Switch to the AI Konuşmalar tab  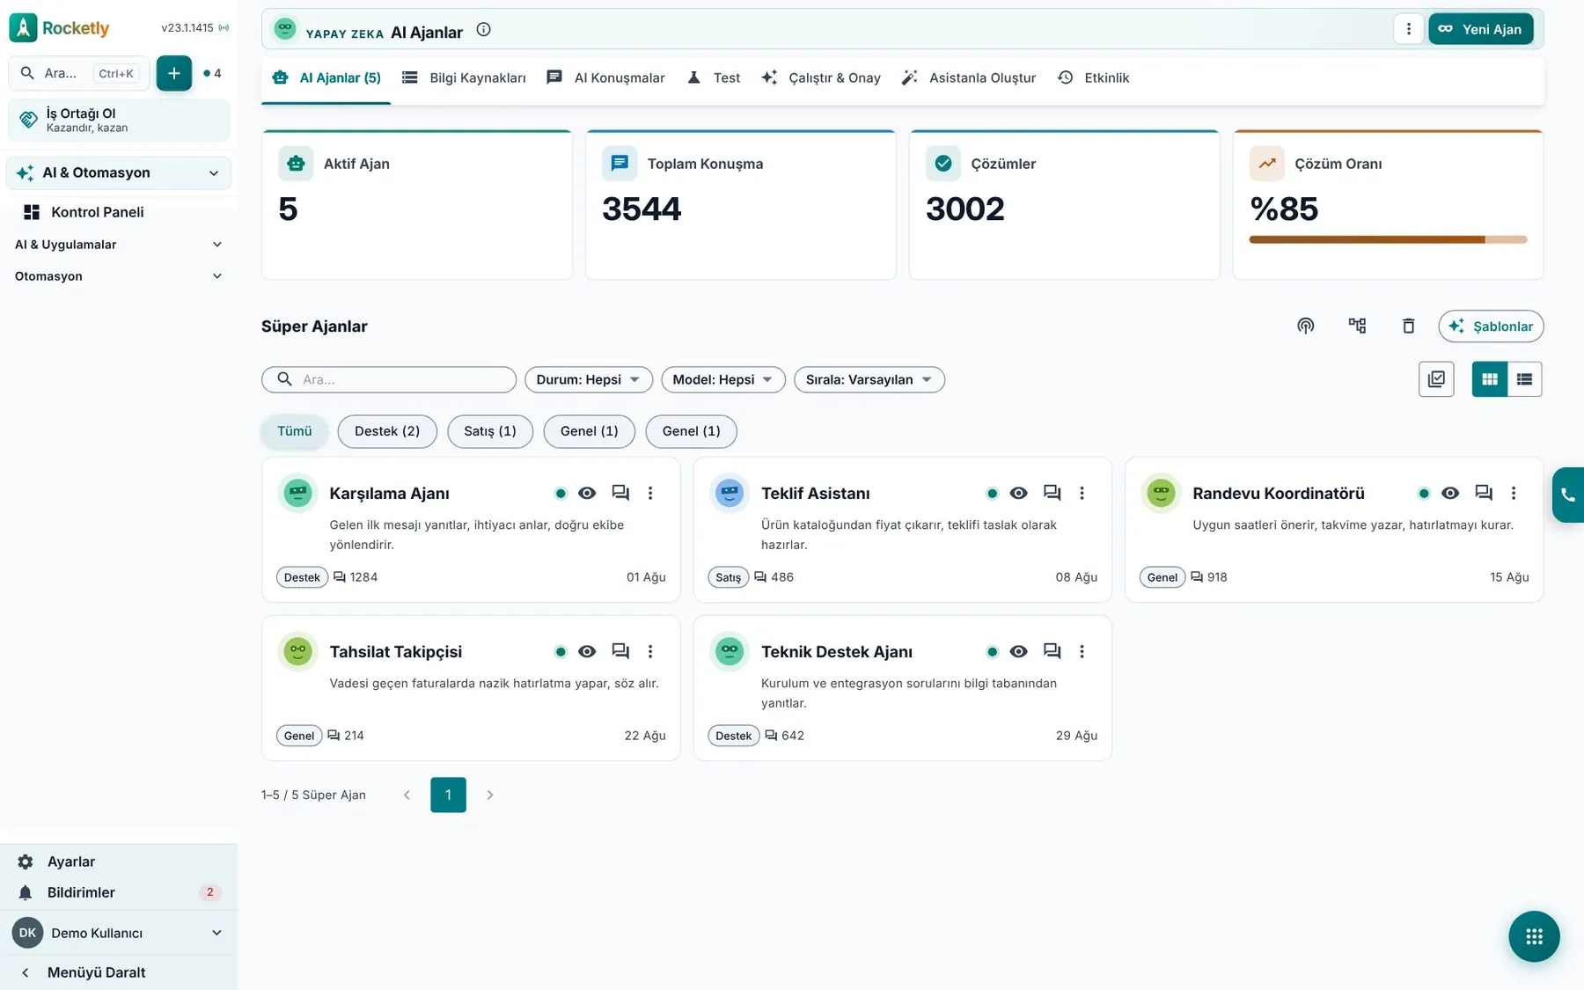pos(605,77)
